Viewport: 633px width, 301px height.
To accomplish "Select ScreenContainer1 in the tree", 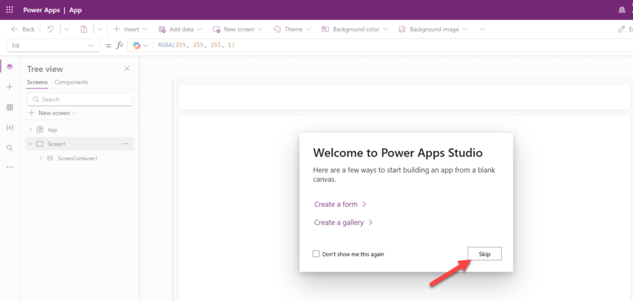I will click(x=77, y=159).
